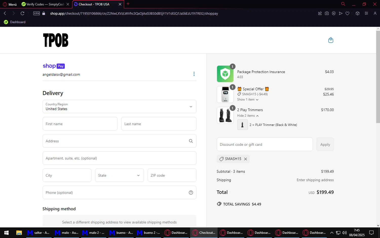Click the ZIP code field
Screen dimensions: 380x238
pyautogui.click(x=172, y=175)
